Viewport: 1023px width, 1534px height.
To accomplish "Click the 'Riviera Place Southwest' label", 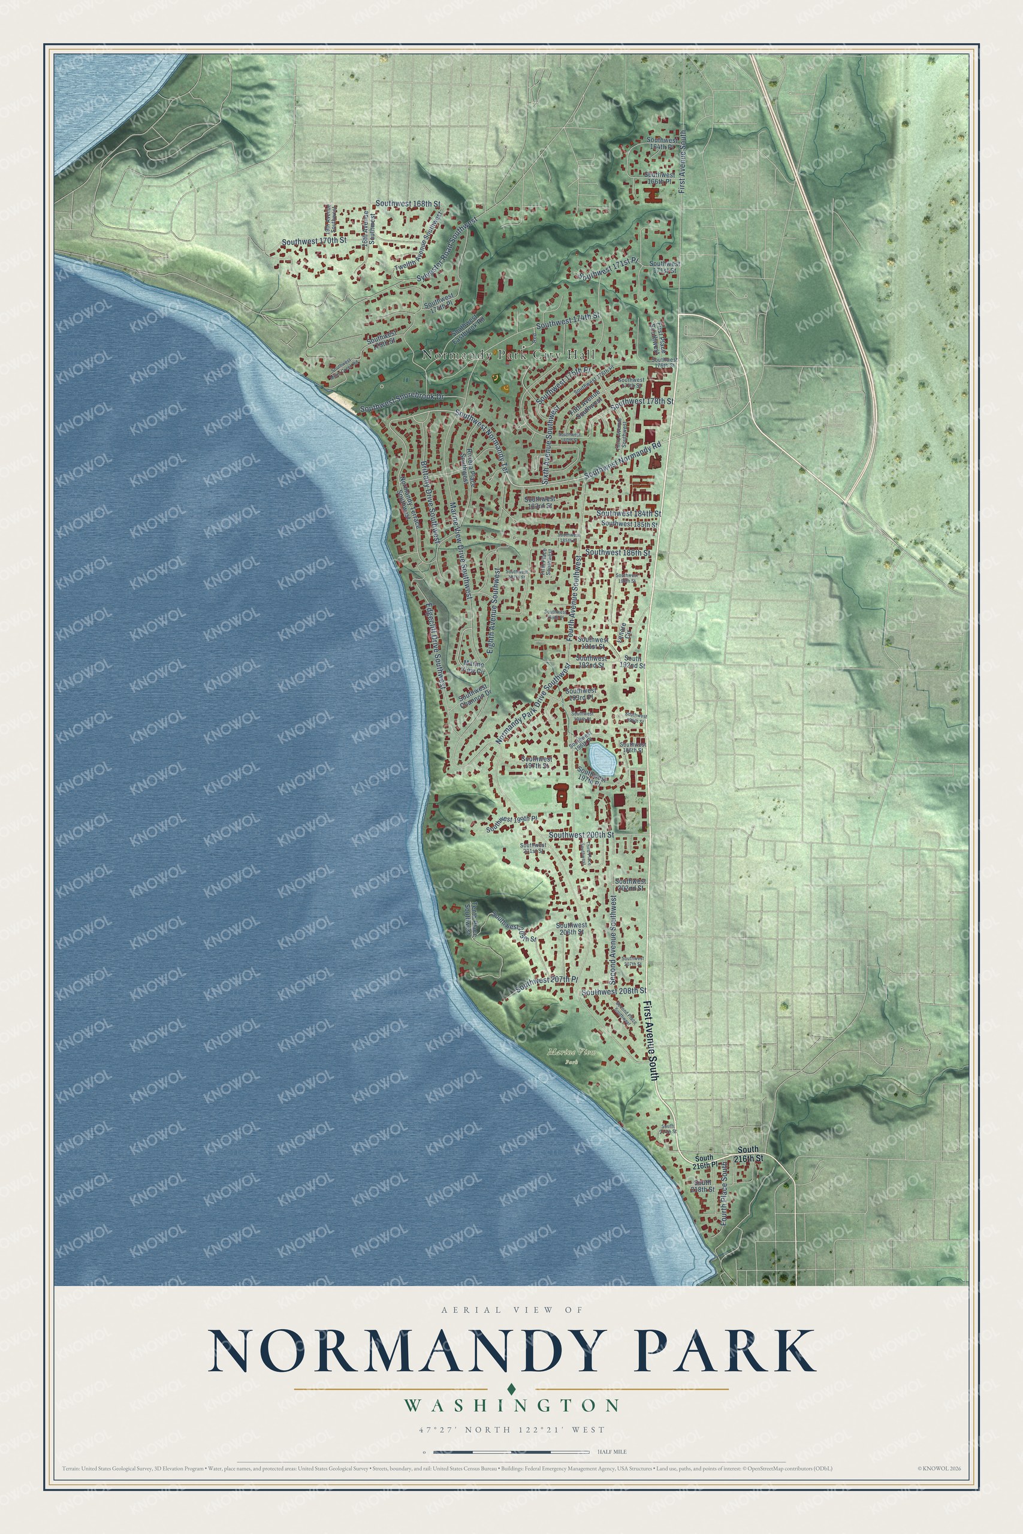I will [x=469, y=468].
